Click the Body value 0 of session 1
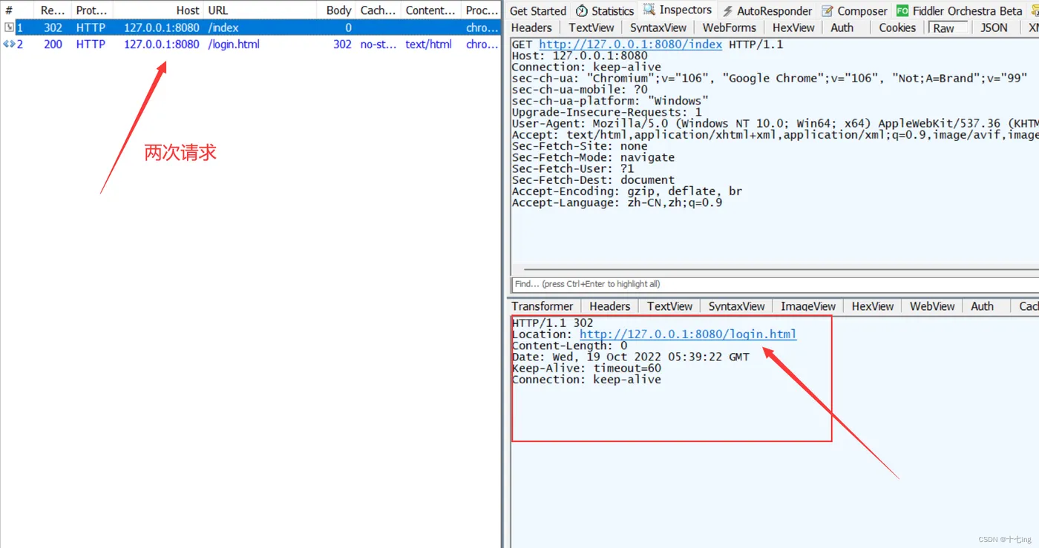Screen dimensions: 1039x548 tap(348, 27)
